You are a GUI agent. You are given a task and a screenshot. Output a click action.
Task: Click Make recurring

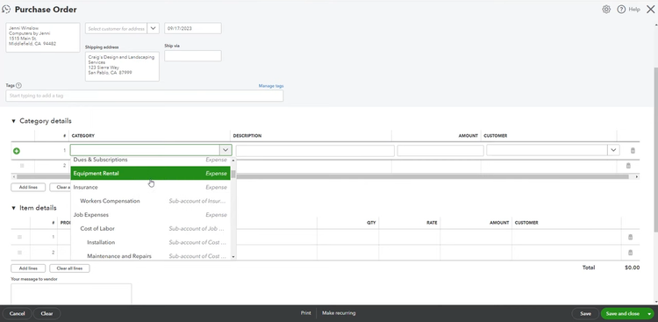(339, 313)
